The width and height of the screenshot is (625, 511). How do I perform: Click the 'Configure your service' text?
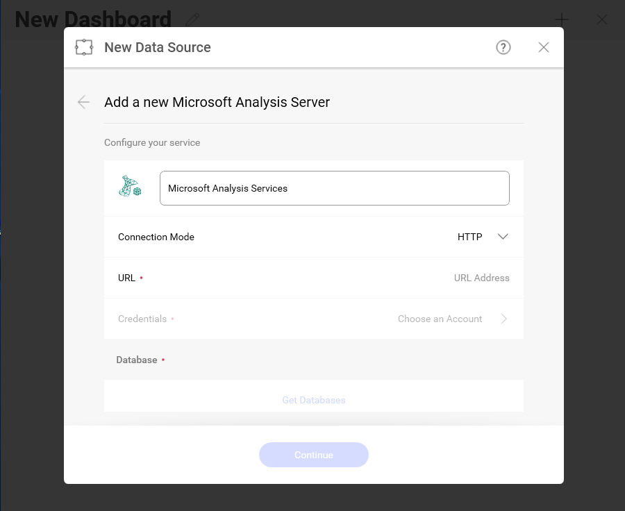(x=152, y=143)
